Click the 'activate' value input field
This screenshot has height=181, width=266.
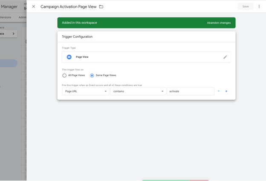coord(190,91)
